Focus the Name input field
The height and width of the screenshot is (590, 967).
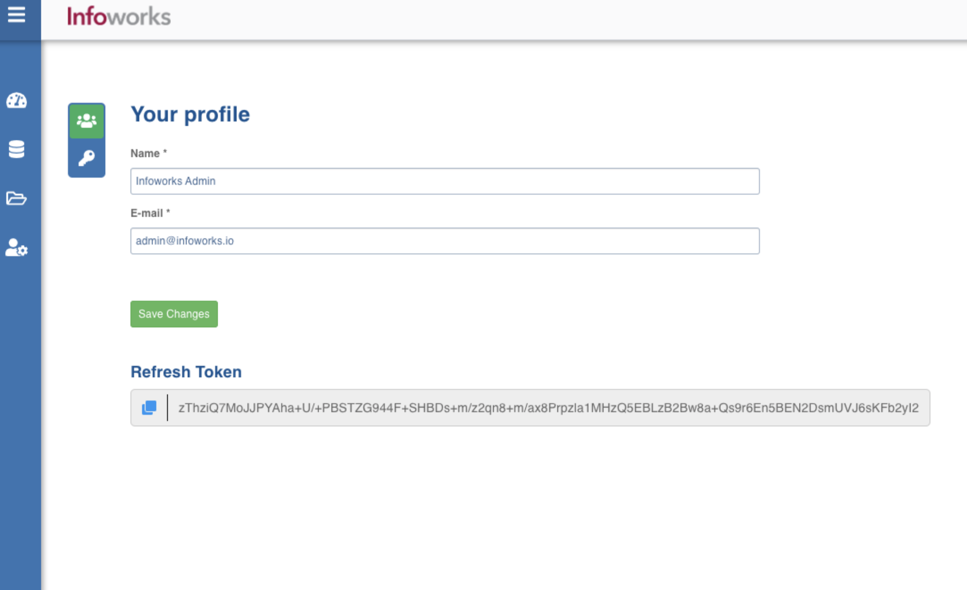444,181
